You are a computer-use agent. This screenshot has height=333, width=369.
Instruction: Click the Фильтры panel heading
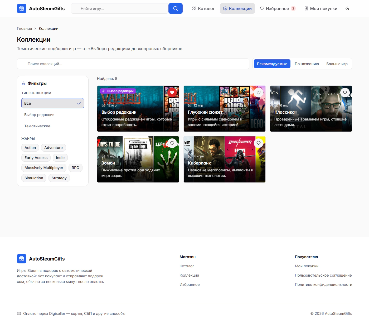(34, 83)
